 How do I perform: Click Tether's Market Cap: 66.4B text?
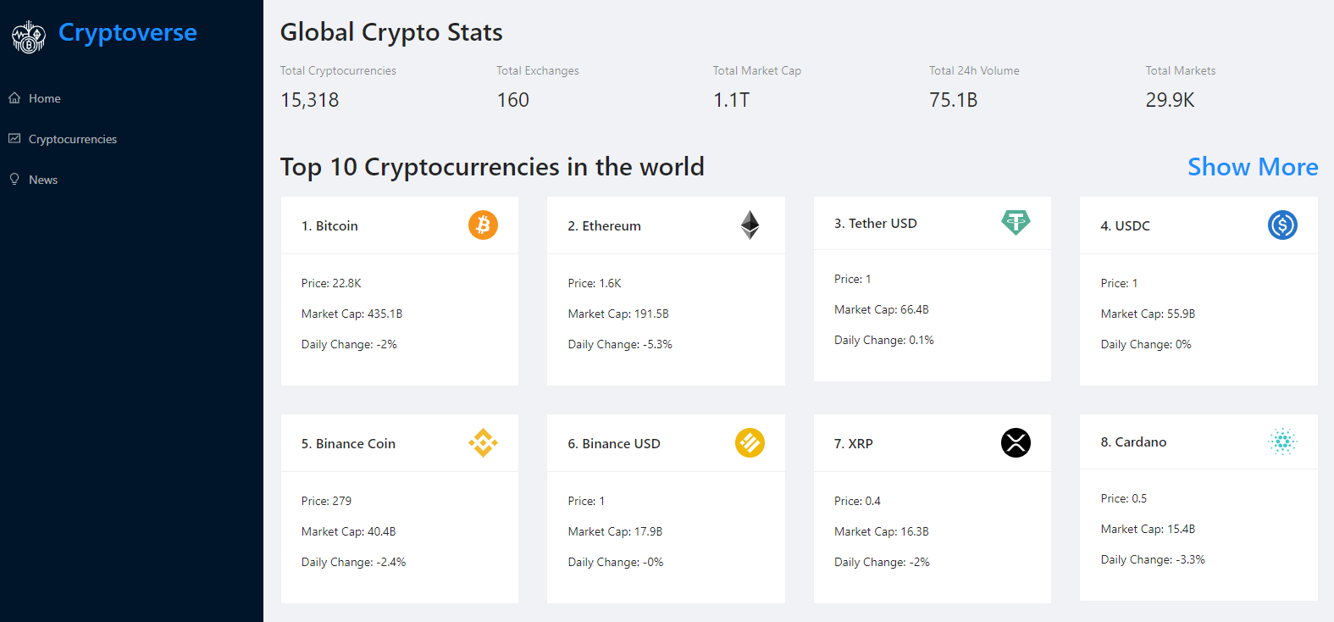point(882,310)
